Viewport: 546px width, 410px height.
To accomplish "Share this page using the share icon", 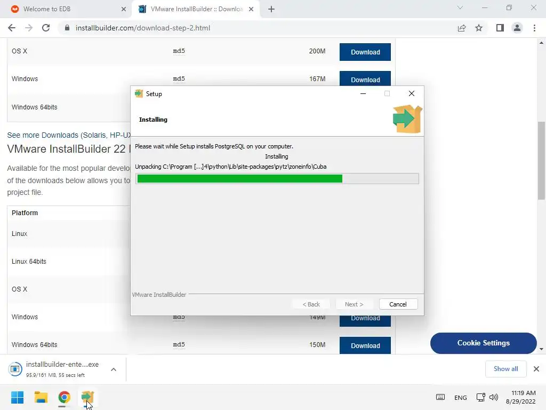I will [462, 28].
